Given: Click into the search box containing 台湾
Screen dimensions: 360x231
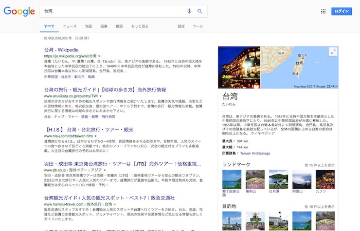Looking at the screenshot, I should pyautogui.click(x=113, y=11).
